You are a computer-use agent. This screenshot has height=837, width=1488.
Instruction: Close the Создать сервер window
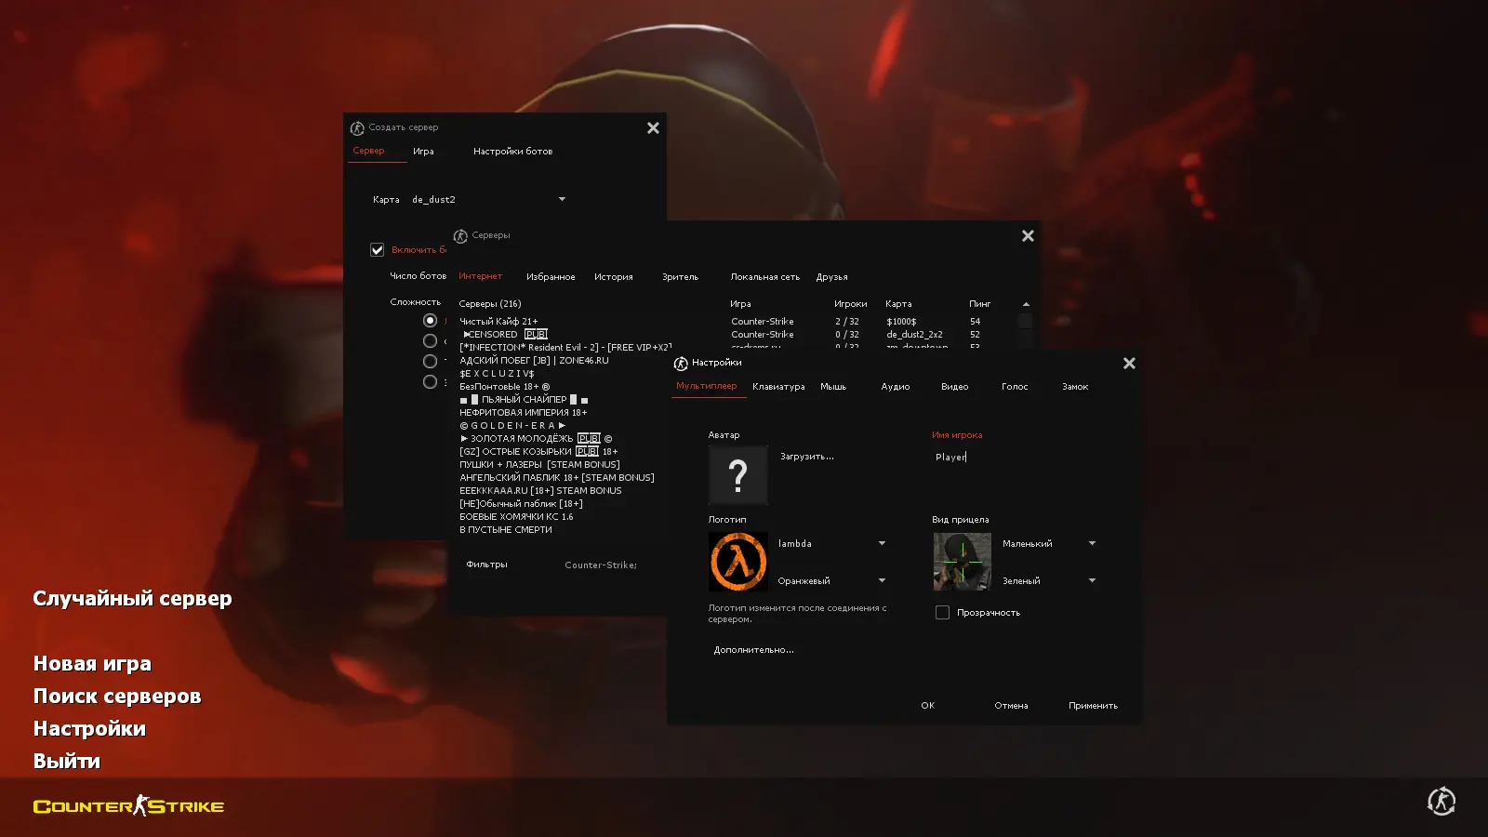653,127
